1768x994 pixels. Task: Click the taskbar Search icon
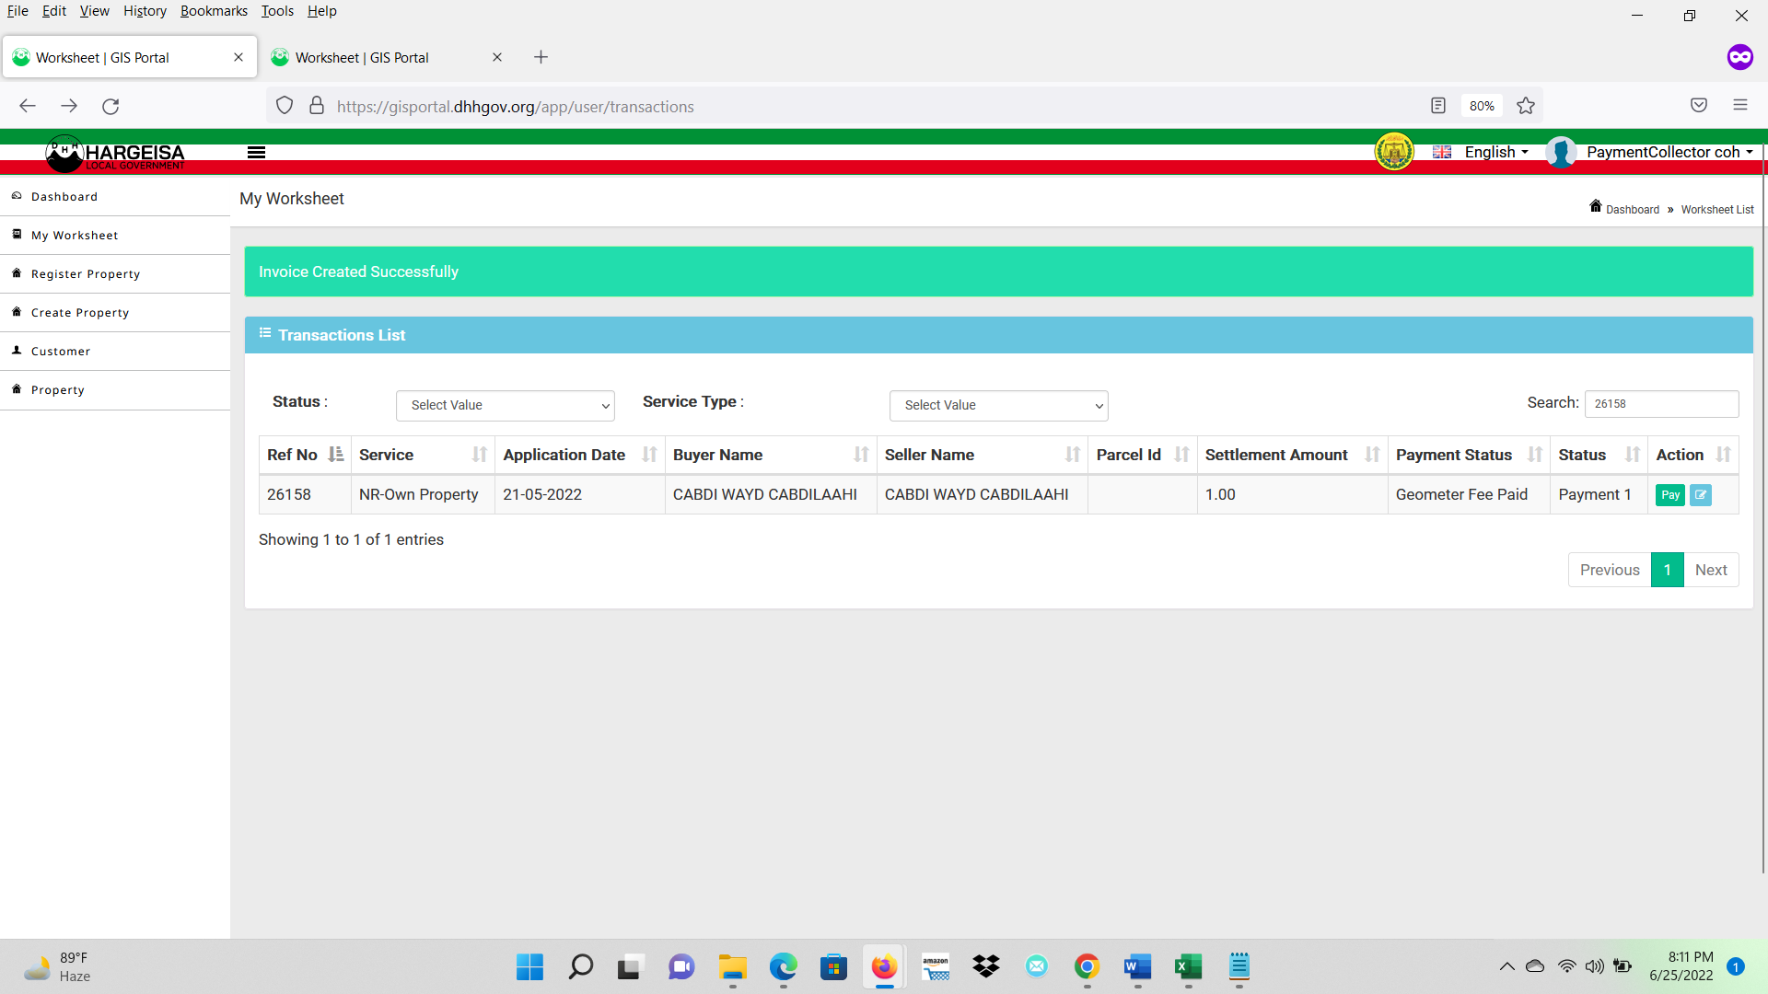tap(580, 966)
